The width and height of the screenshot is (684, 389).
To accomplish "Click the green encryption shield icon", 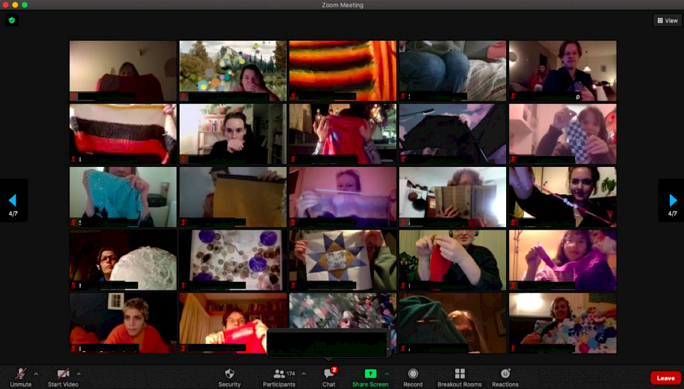I will pyautogui.click(x=11, y=21).
